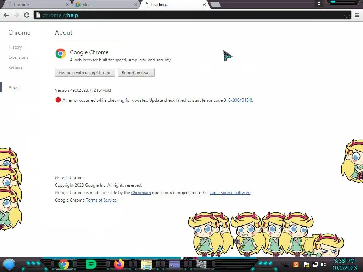
Task: Click the forward navigation arrow
Action: click(16, 15)
